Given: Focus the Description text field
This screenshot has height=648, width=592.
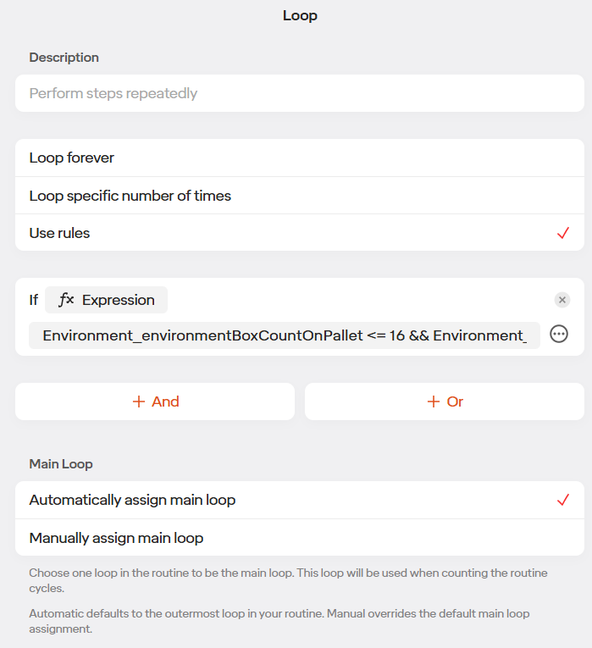Looking at the screenshot, I should pyautogui.click(x=300, y=93).
